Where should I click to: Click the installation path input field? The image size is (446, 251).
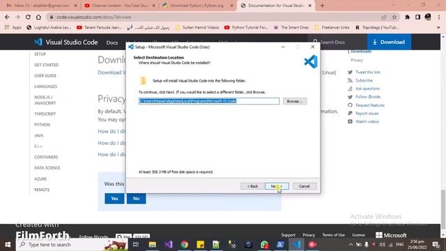point(209,101)
